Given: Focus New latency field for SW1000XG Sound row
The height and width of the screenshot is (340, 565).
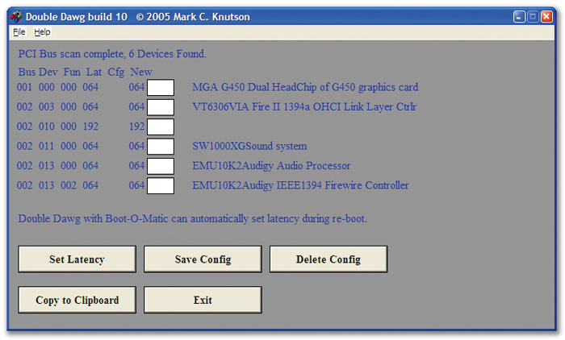Looking at the screenshot, I should (161, 147).
